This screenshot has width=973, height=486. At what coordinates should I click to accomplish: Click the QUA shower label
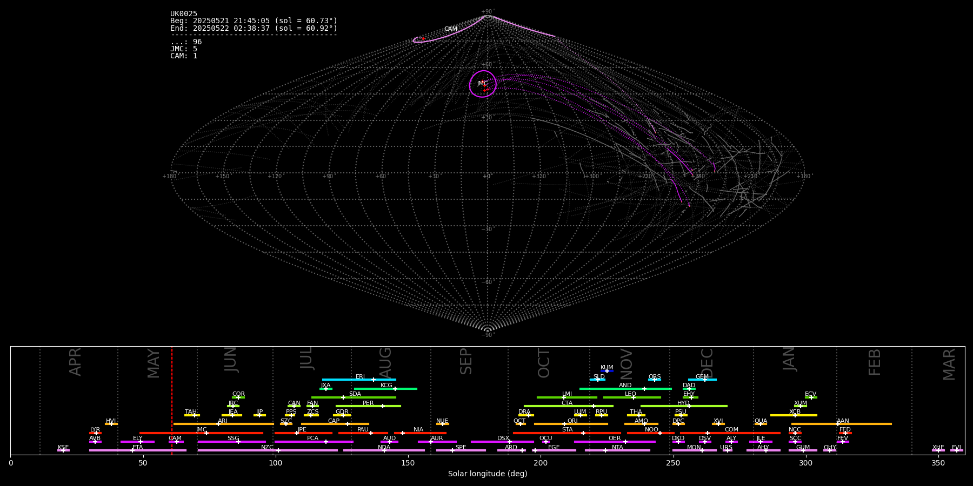pos(761,421)
